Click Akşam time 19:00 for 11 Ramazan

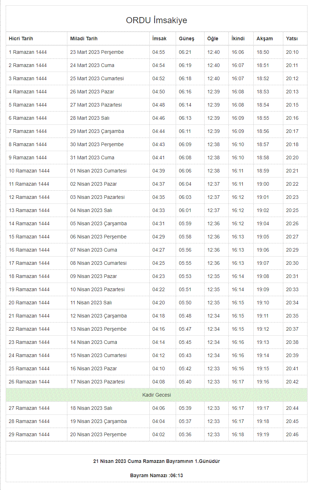tap(263, 184)
